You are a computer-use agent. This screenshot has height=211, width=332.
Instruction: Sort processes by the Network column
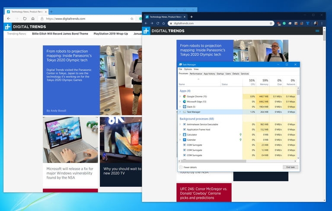(x=290, y=82)
